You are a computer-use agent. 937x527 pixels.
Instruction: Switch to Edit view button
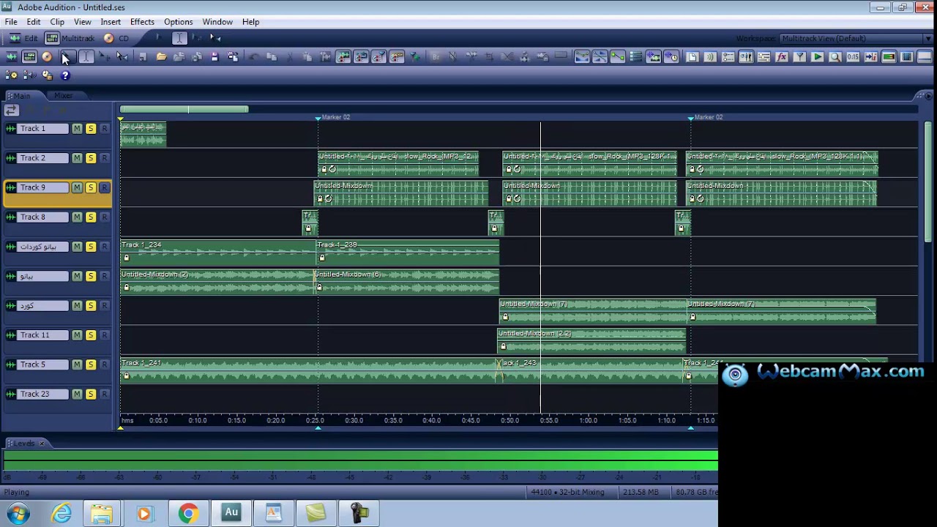(24, 38)
